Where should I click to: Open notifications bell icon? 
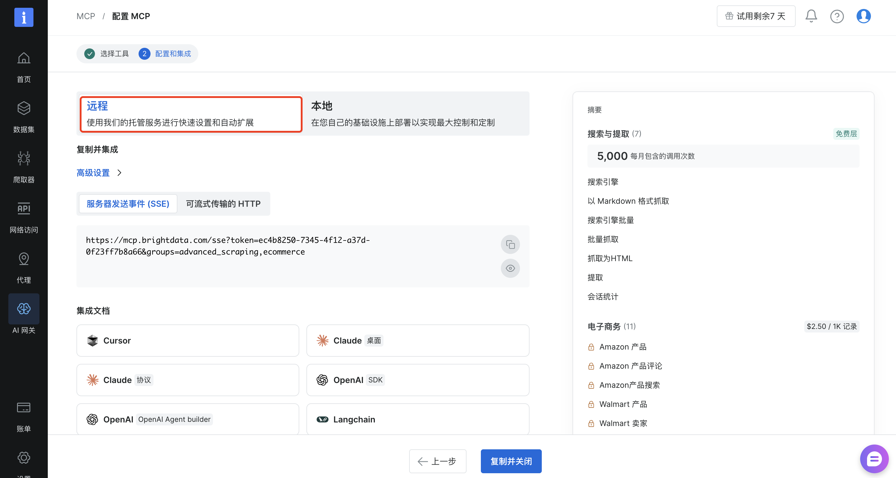pyautogui.click(x=811, y=16)
